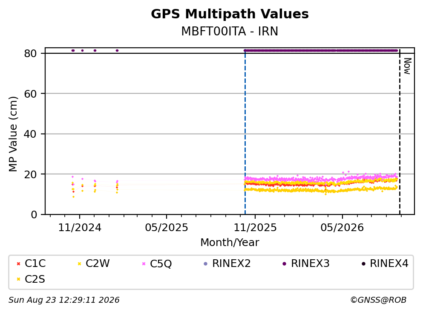Click the 11/2024 x-axis label
The width and height of the screenshot is (423, 313).
[x=80, y=228]
